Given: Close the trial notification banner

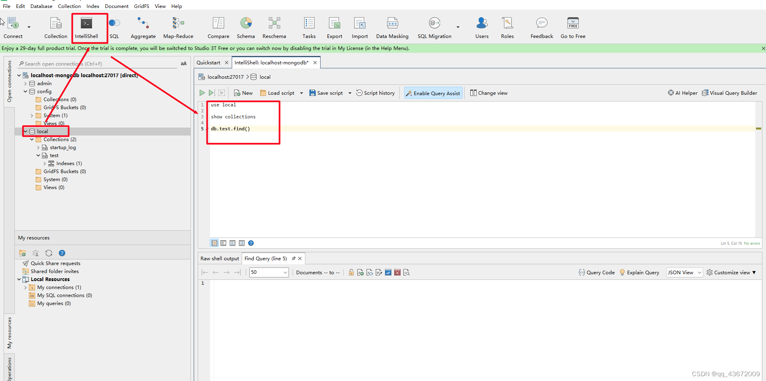Looking at the screenshot, I should (763, 48).
